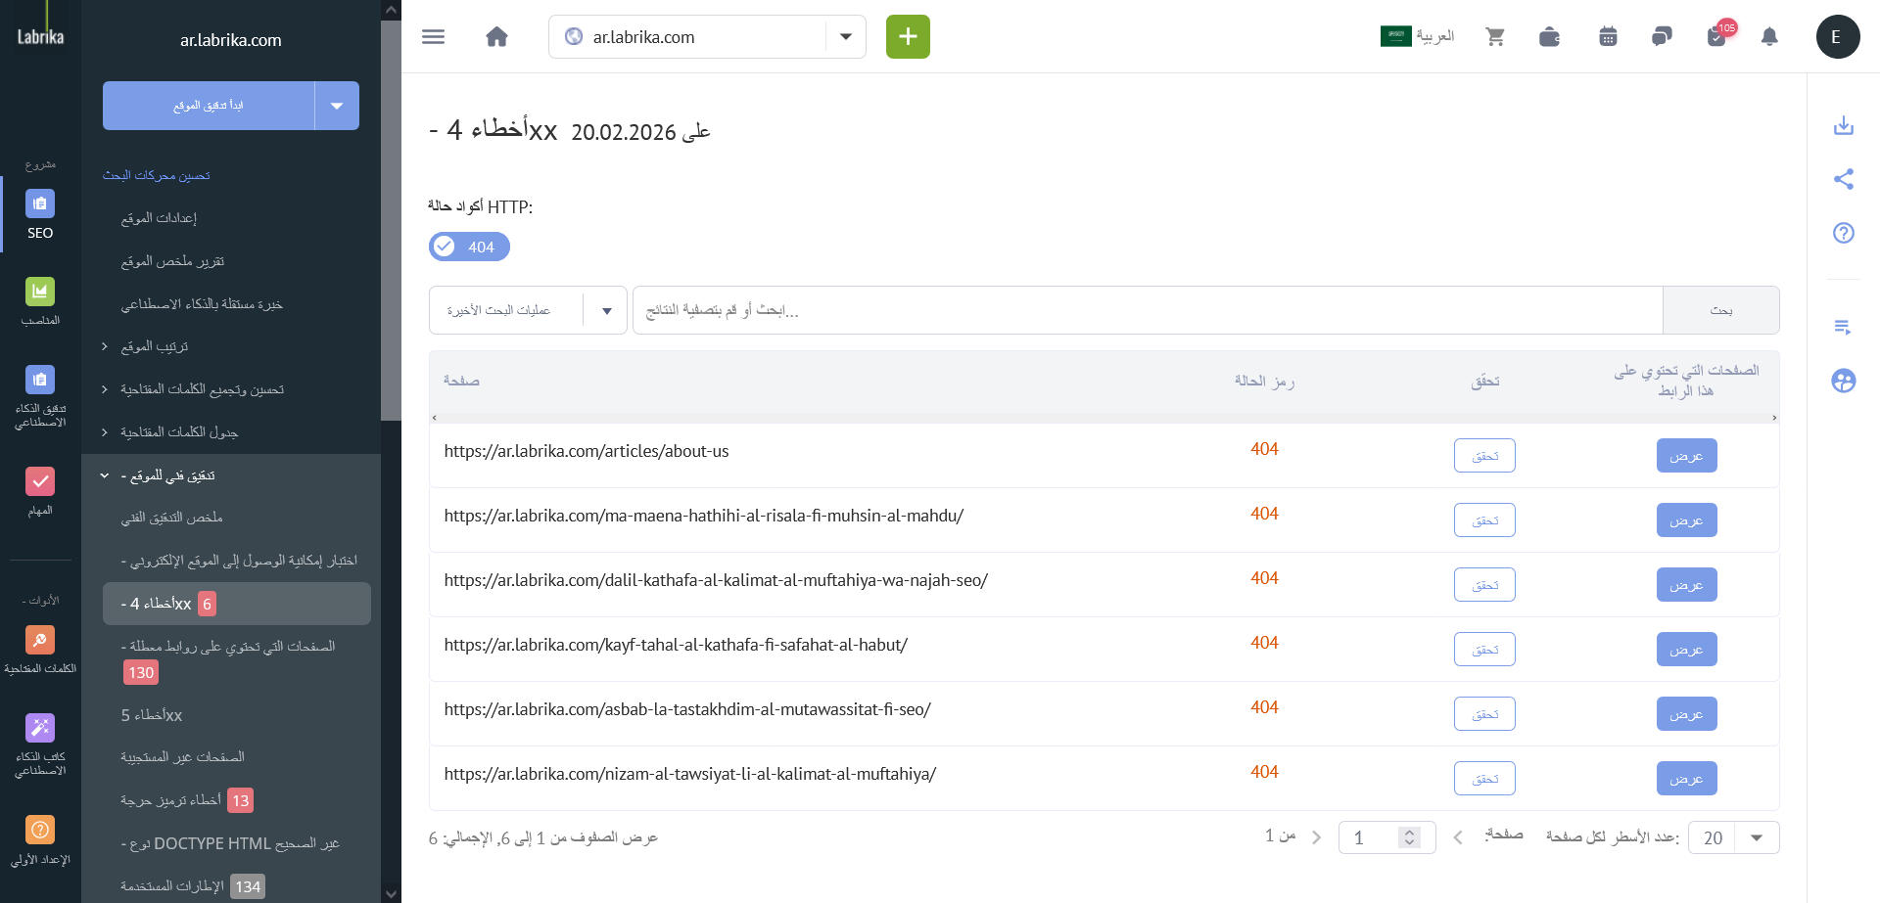Click تحقق for dalil-kathafa-al-kalimat row

pos(1484,585)
